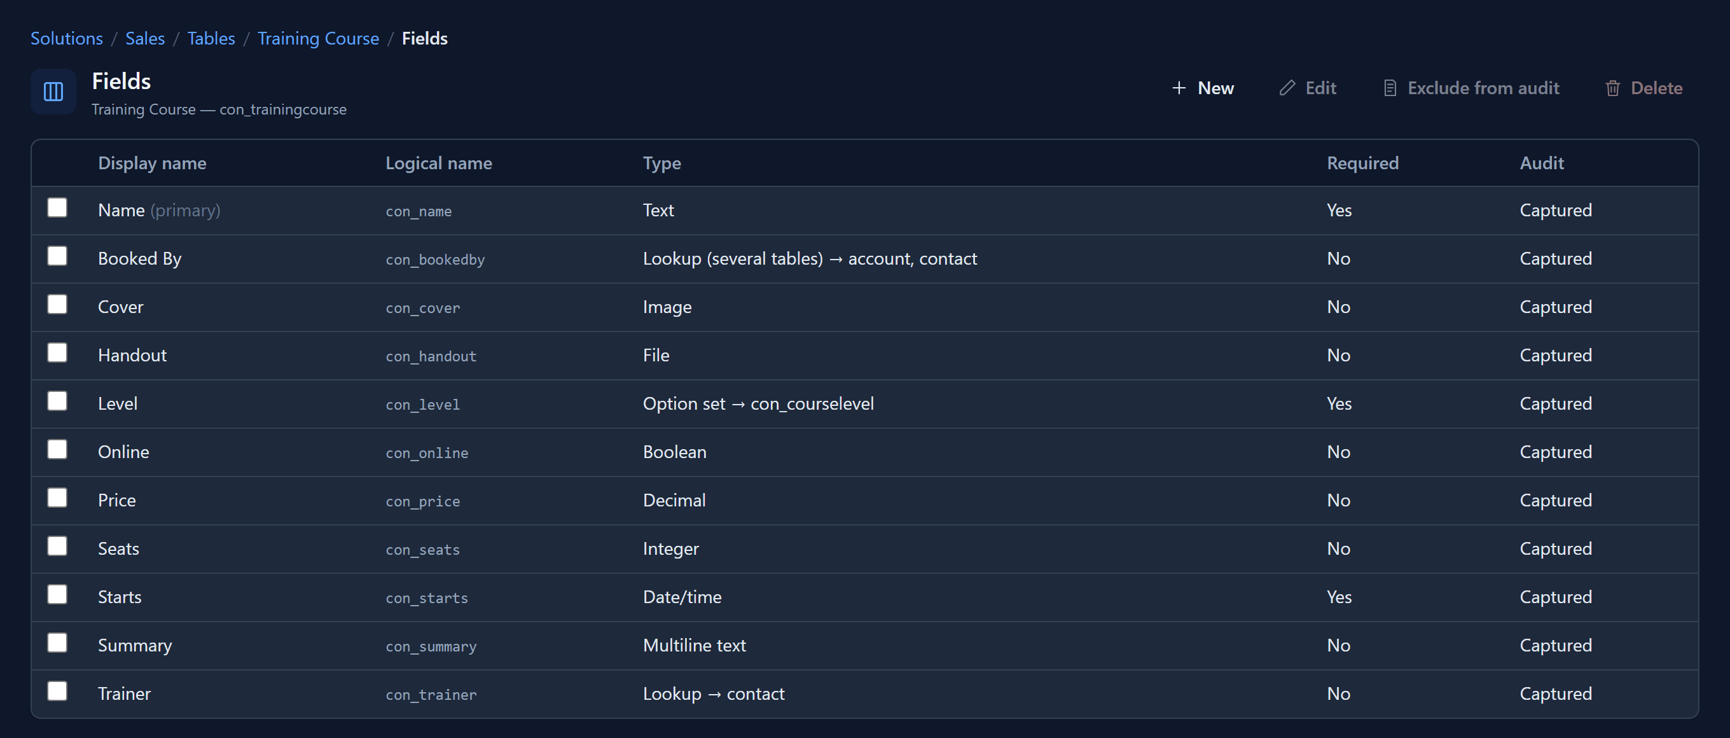Click the Logical name column header
This screenshot has height=738, width=1730.
[439, 163]
